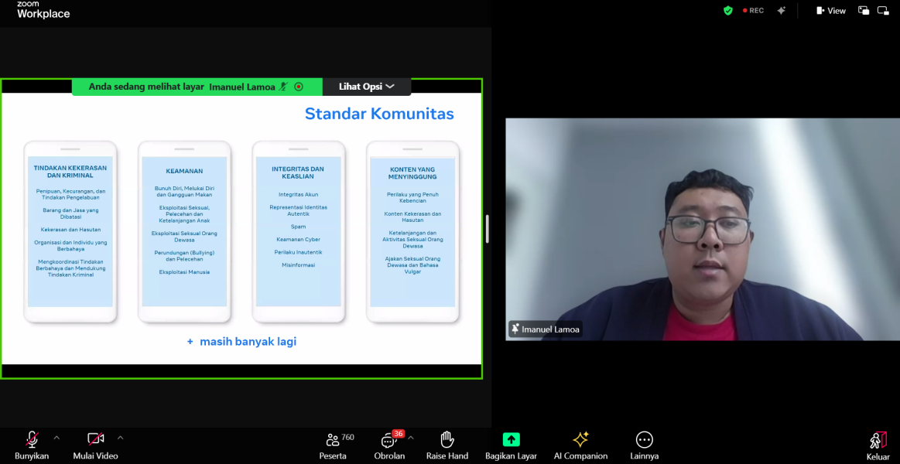The image size is (900, 464).
Task: Expand chat options arrow beside Obrolan
Action: (x=411, y=438)
